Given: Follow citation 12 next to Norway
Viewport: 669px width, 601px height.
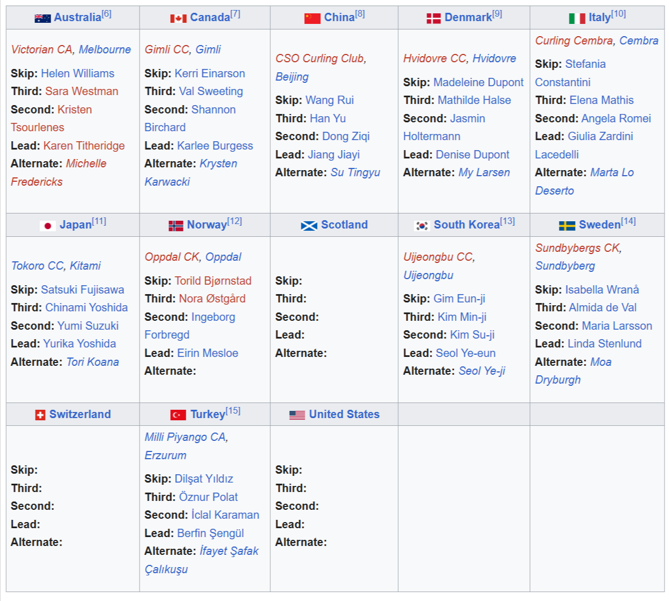Looking at the screenshot, I should click(235, 222).
